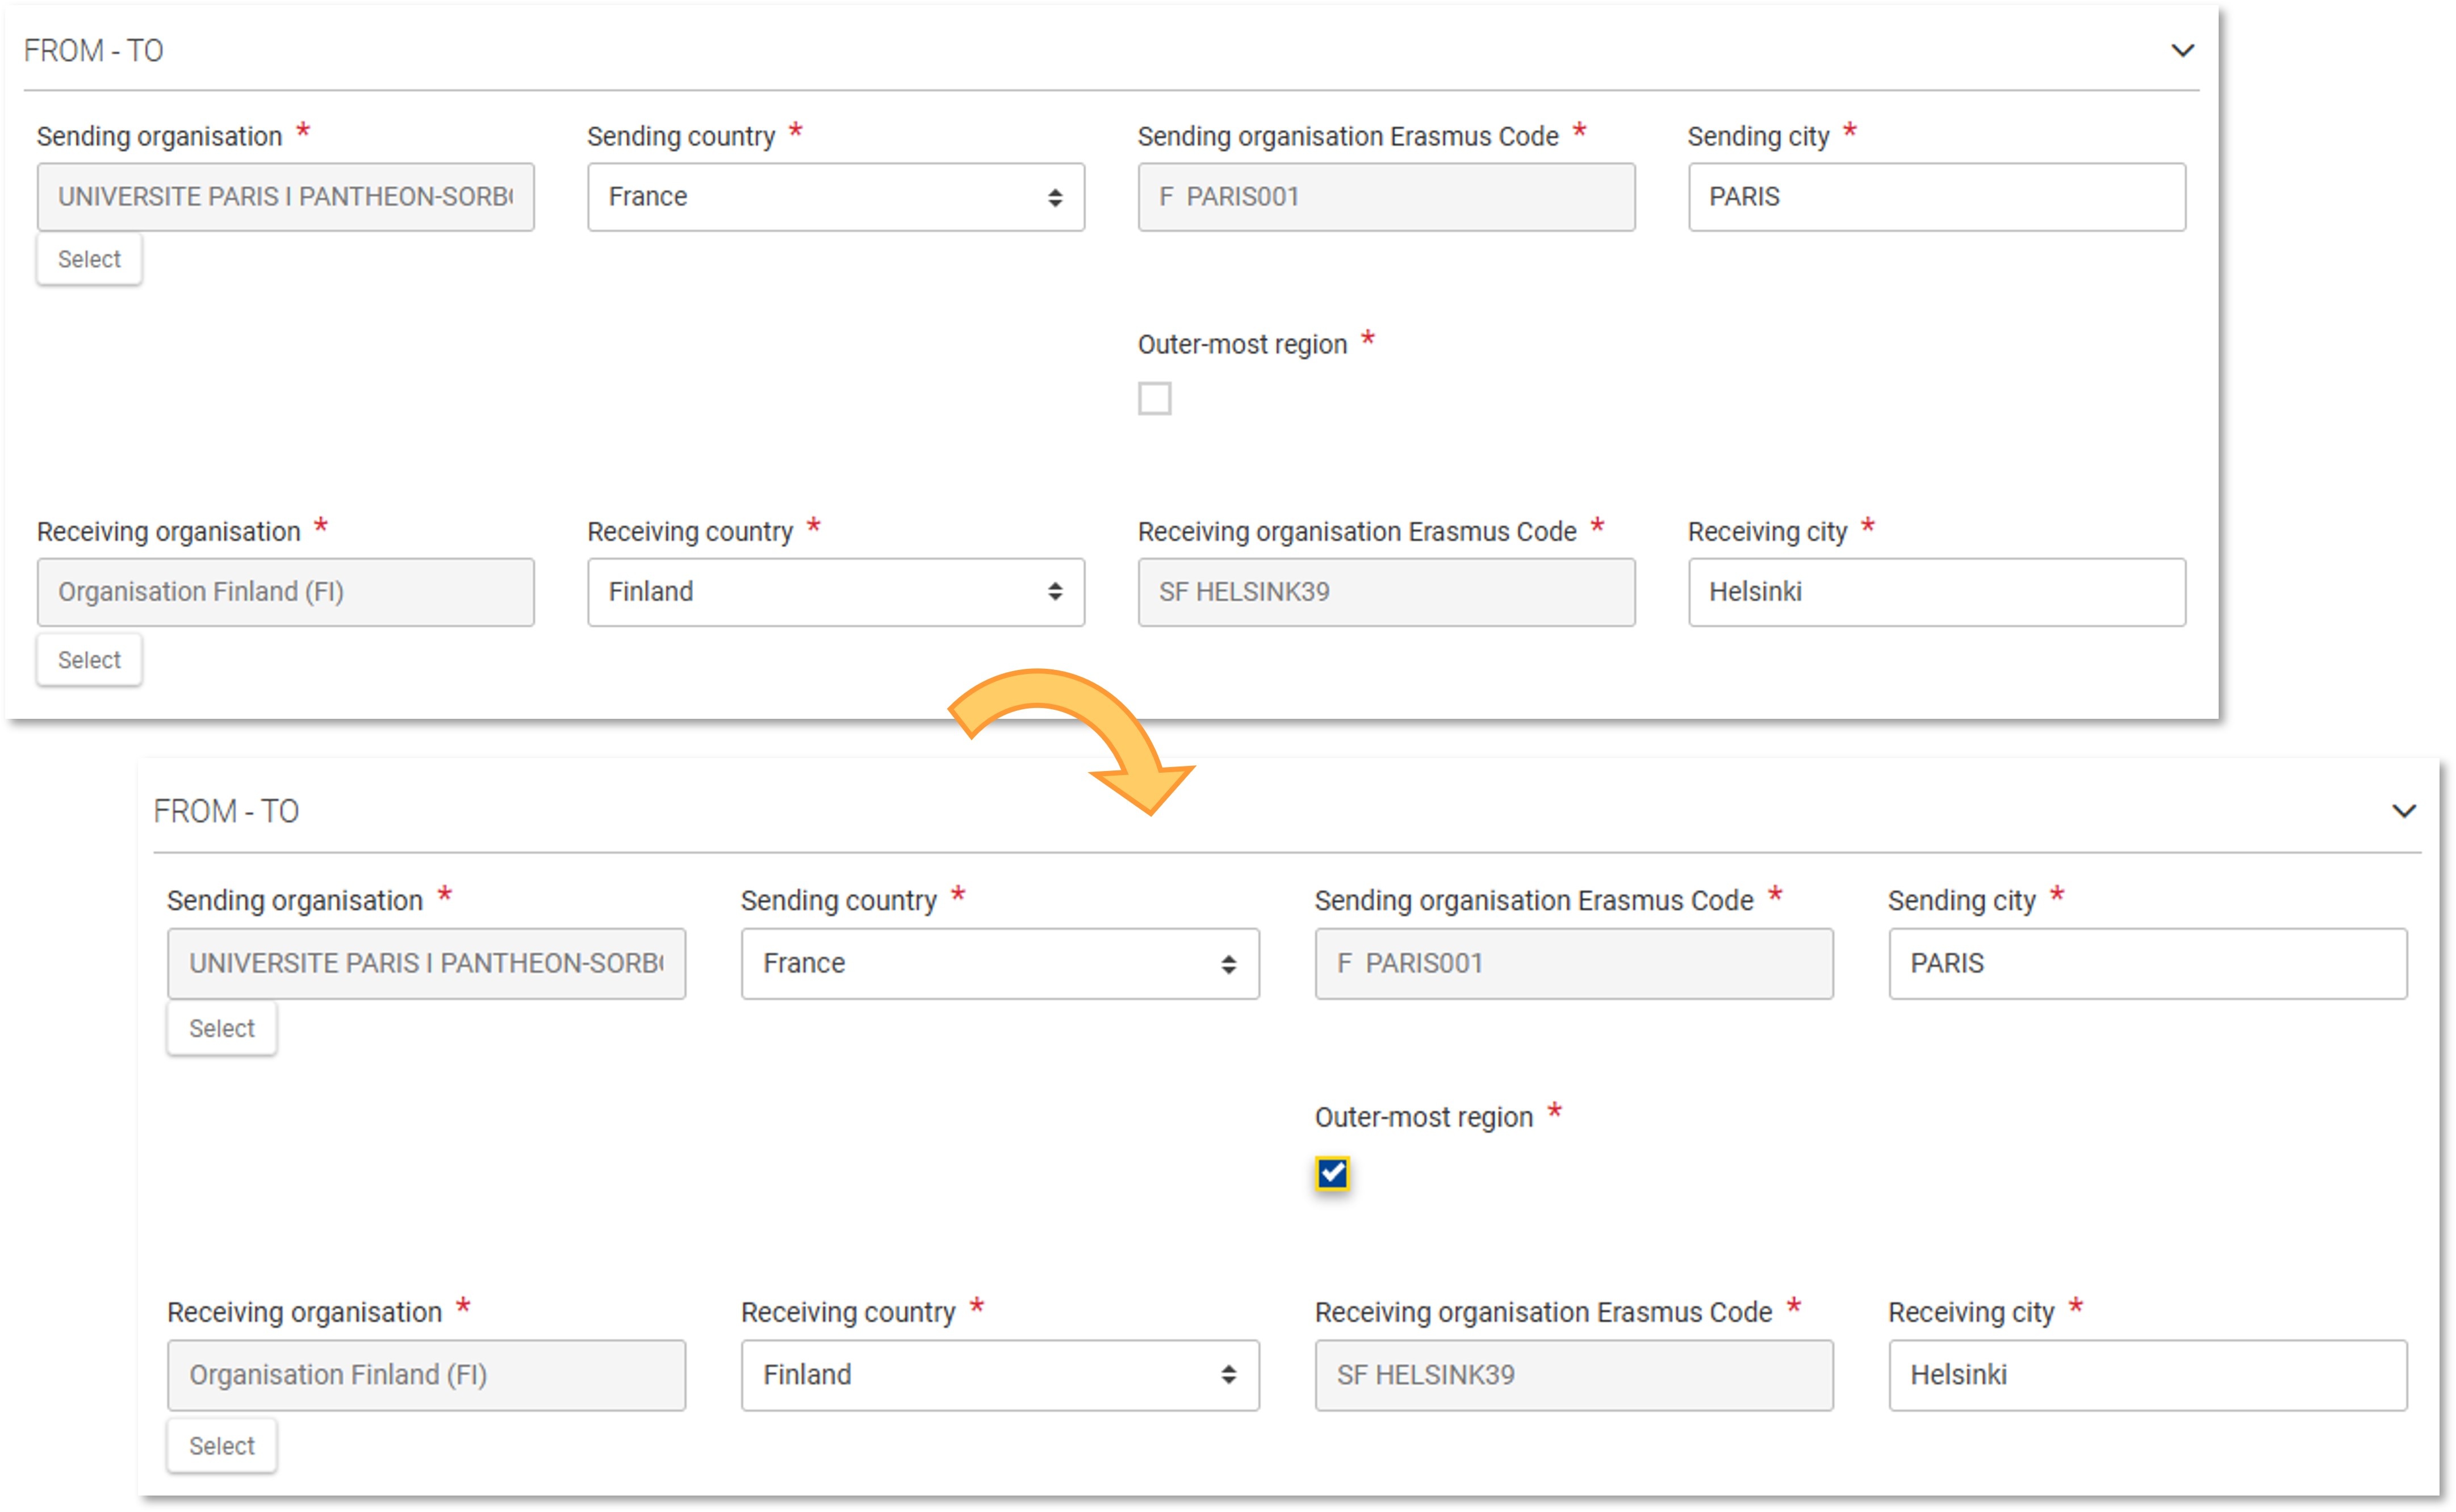The width and height of the screenshot is (2456, 1512).
Task: Click Receiving organisation Erasmus Code label, lower panel
Action: pos(1543,1312)
